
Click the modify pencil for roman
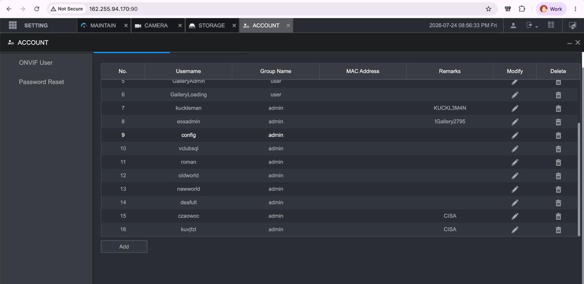pyautogui.click(x=515, y=162)
